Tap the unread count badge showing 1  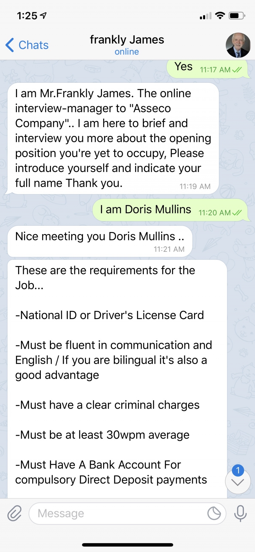pos(238,471)
